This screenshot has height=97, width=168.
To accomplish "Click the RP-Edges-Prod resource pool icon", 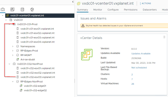I will click(18, 51).
